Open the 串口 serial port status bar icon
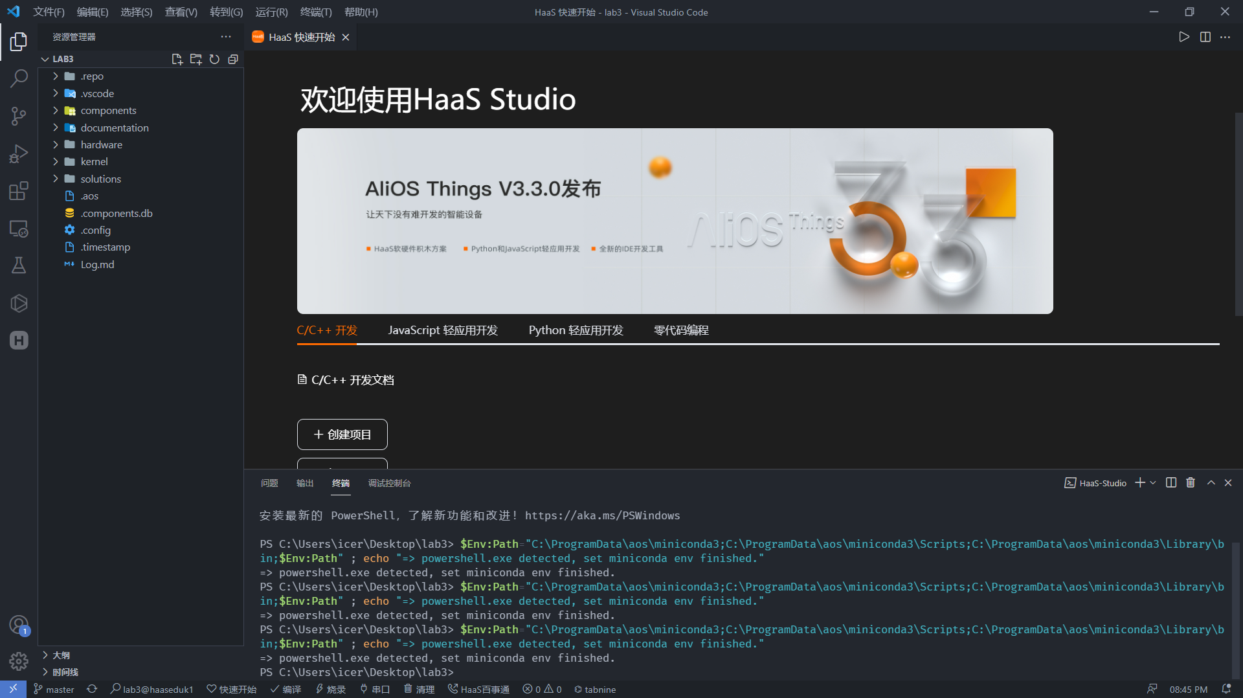This screenshot has width=1243, height=698. pos(375,689)
